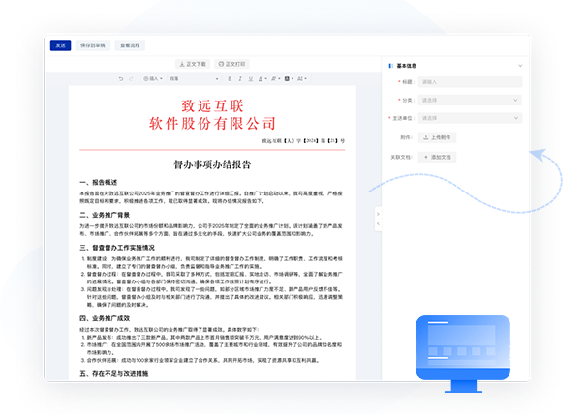Open the 插入 insert dropdown
Image resolution: width=586 pixels, height=414 pixels.
153,78
